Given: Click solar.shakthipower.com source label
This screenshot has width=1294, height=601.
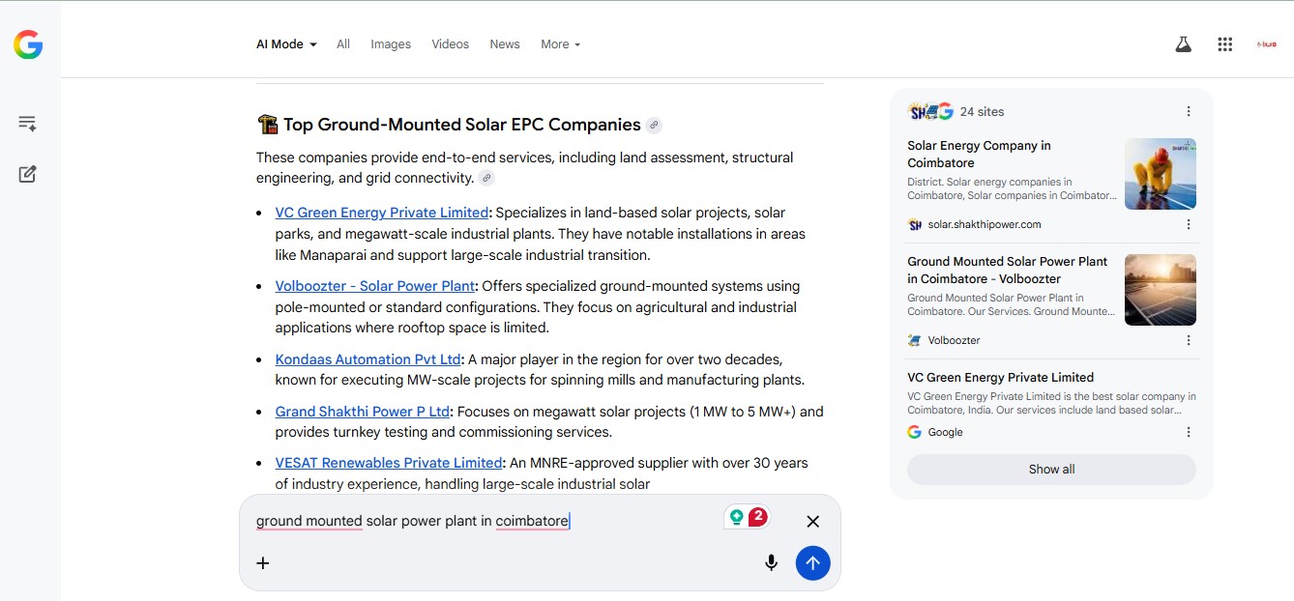Looking at the screenshot, I should coord(985,224).
